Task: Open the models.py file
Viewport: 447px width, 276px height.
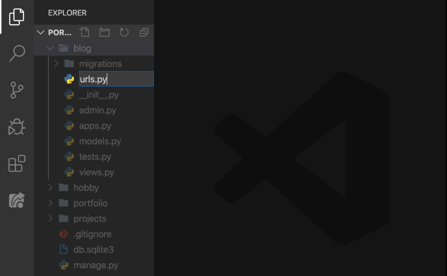Action: [x=100, y=141]
